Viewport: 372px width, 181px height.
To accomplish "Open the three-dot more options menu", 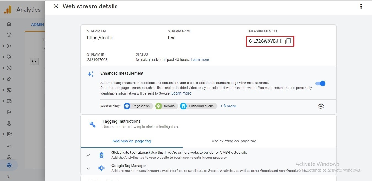I will (361, 6).
